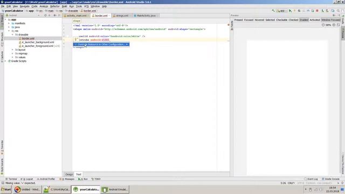Toggle the Checked state
The height and width of the screenshot is (194, 345).
pos(293,20)
